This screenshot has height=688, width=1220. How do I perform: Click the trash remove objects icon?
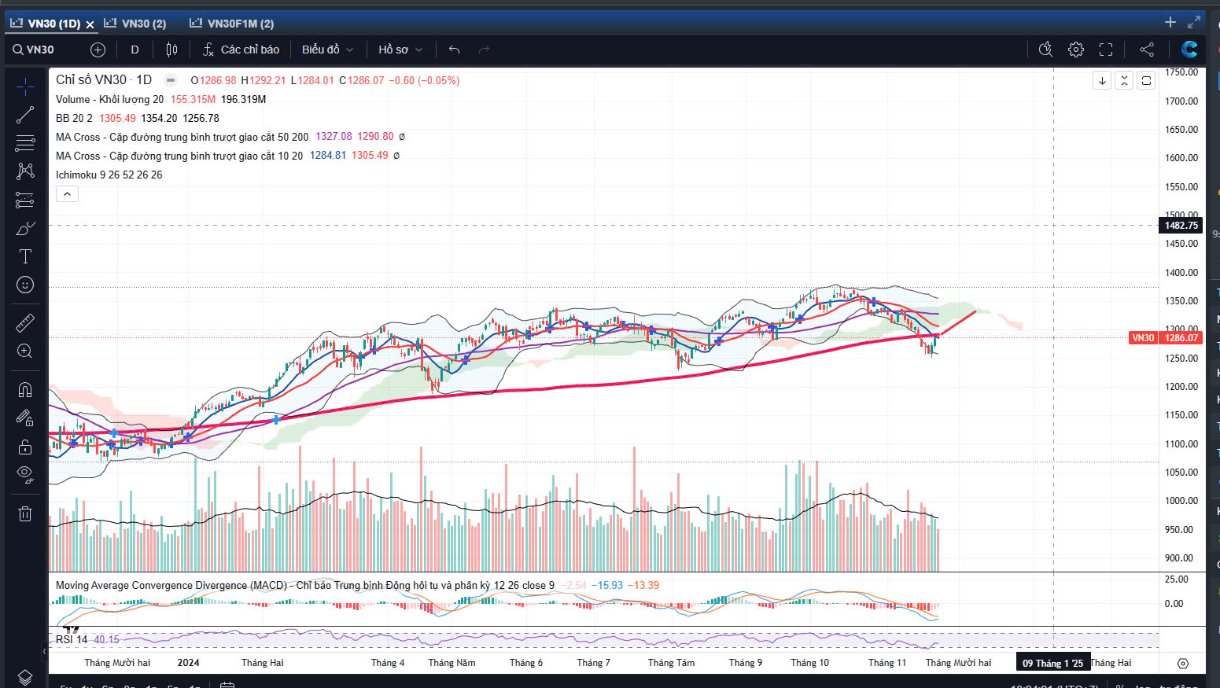pyautogui.click(x=25, y=513)
